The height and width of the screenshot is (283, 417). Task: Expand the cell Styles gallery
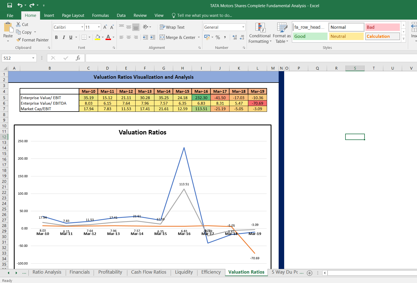[x=403, y=39]
